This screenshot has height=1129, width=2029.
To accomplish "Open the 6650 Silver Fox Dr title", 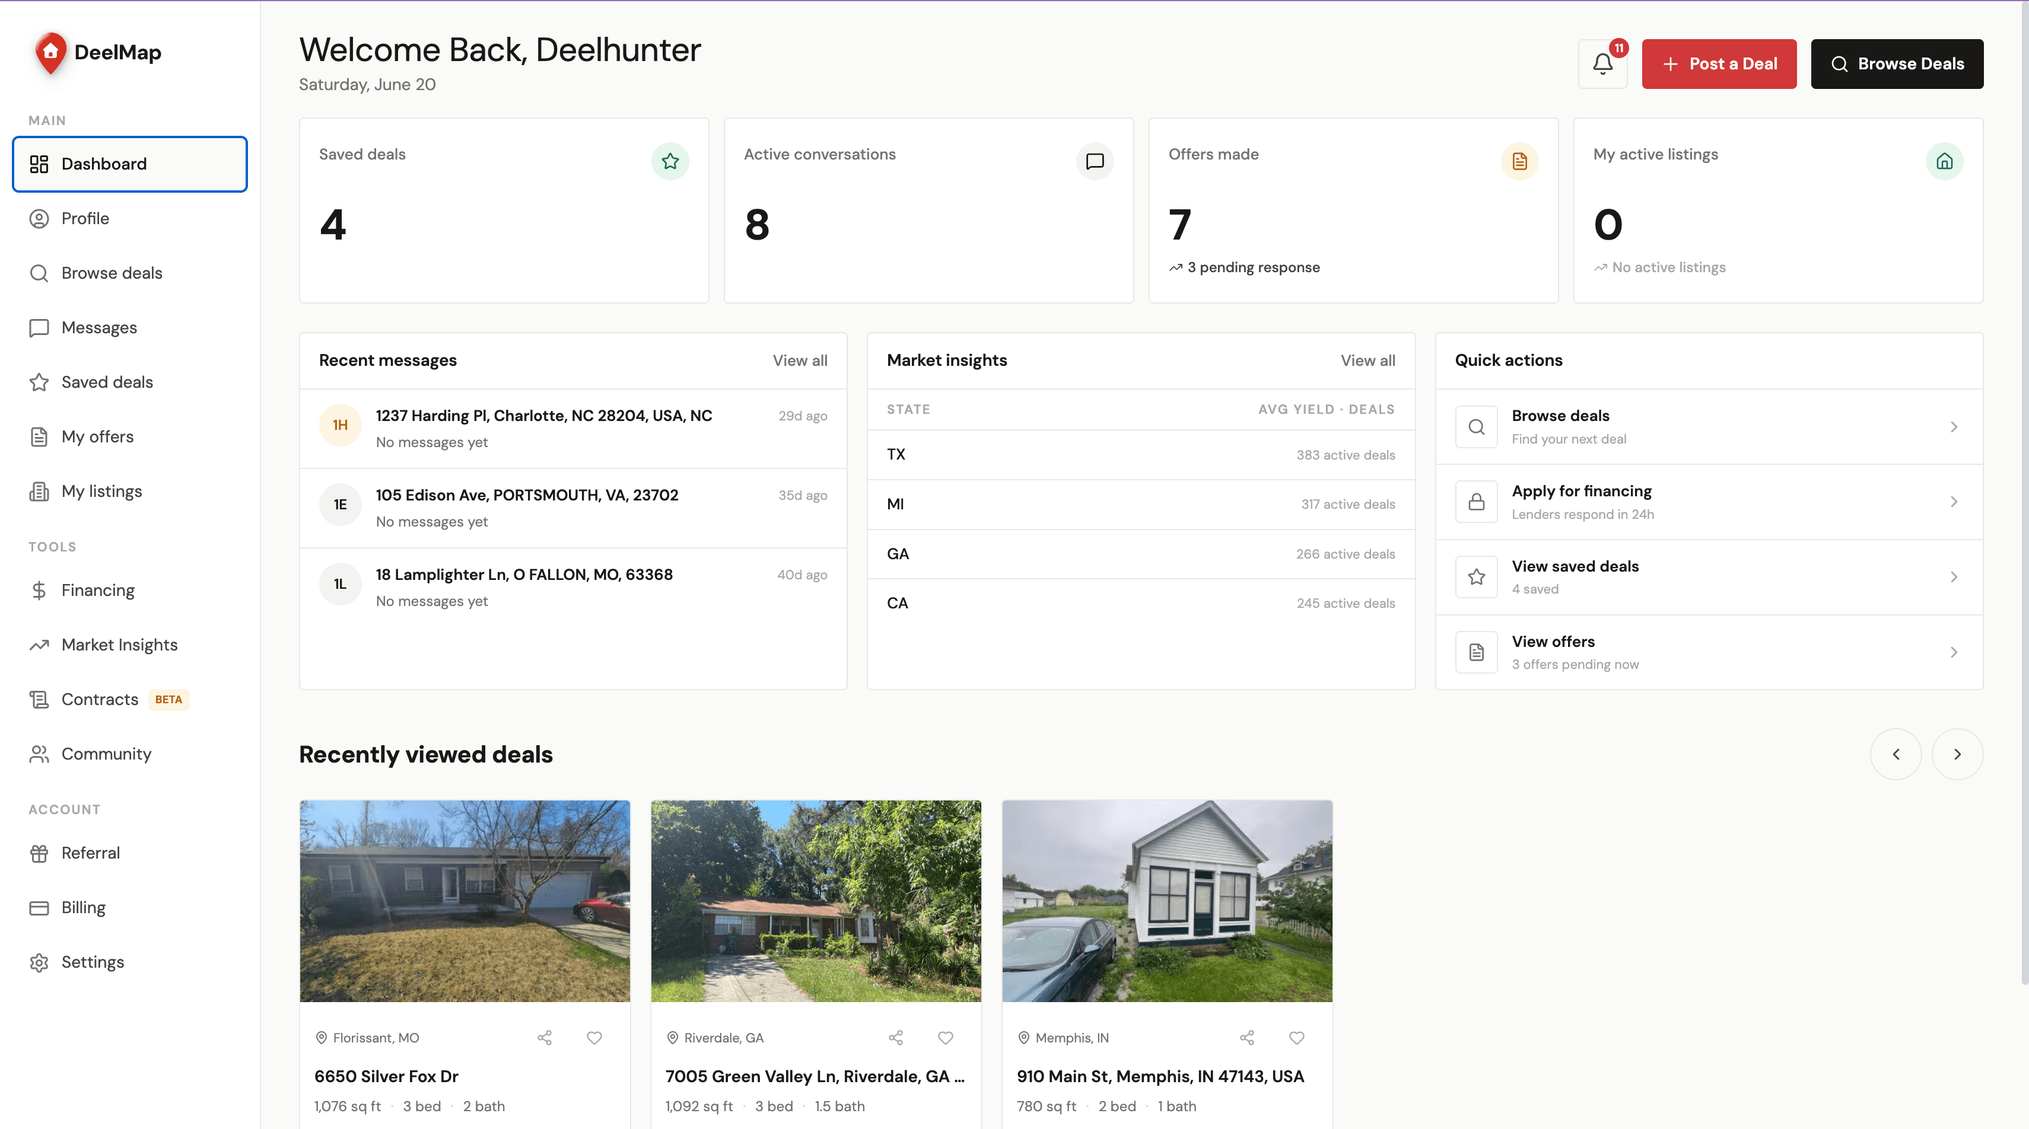I will coord(386,1076).
